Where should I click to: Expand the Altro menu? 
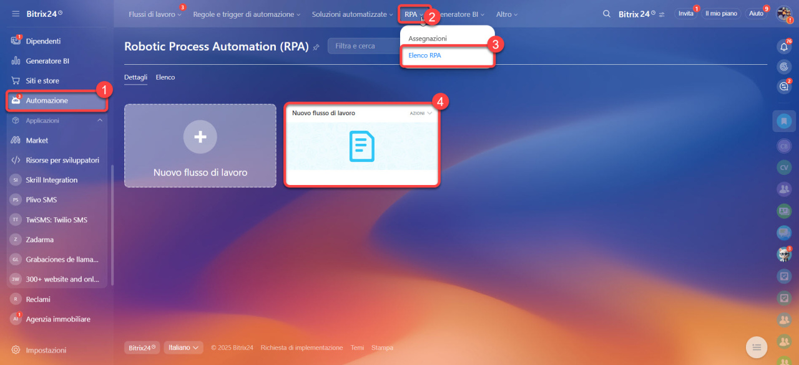click(x=506, y=14)
